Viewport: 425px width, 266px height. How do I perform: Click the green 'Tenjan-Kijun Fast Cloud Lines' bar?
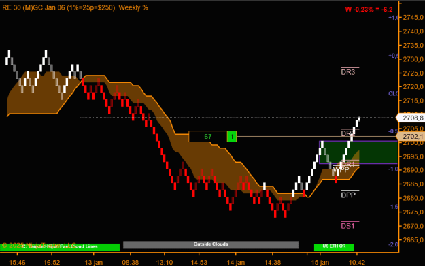coord(60,247)
